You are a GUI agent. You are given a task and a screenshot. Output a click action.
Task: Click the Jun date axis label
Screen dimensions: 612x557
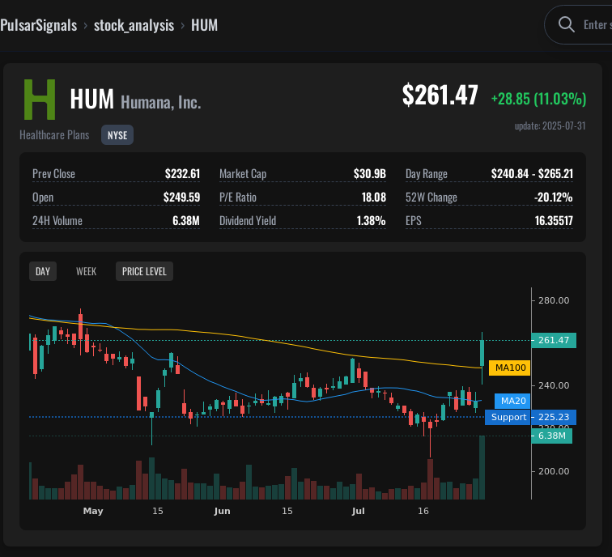pyautogui.click(x=222, y=511)
